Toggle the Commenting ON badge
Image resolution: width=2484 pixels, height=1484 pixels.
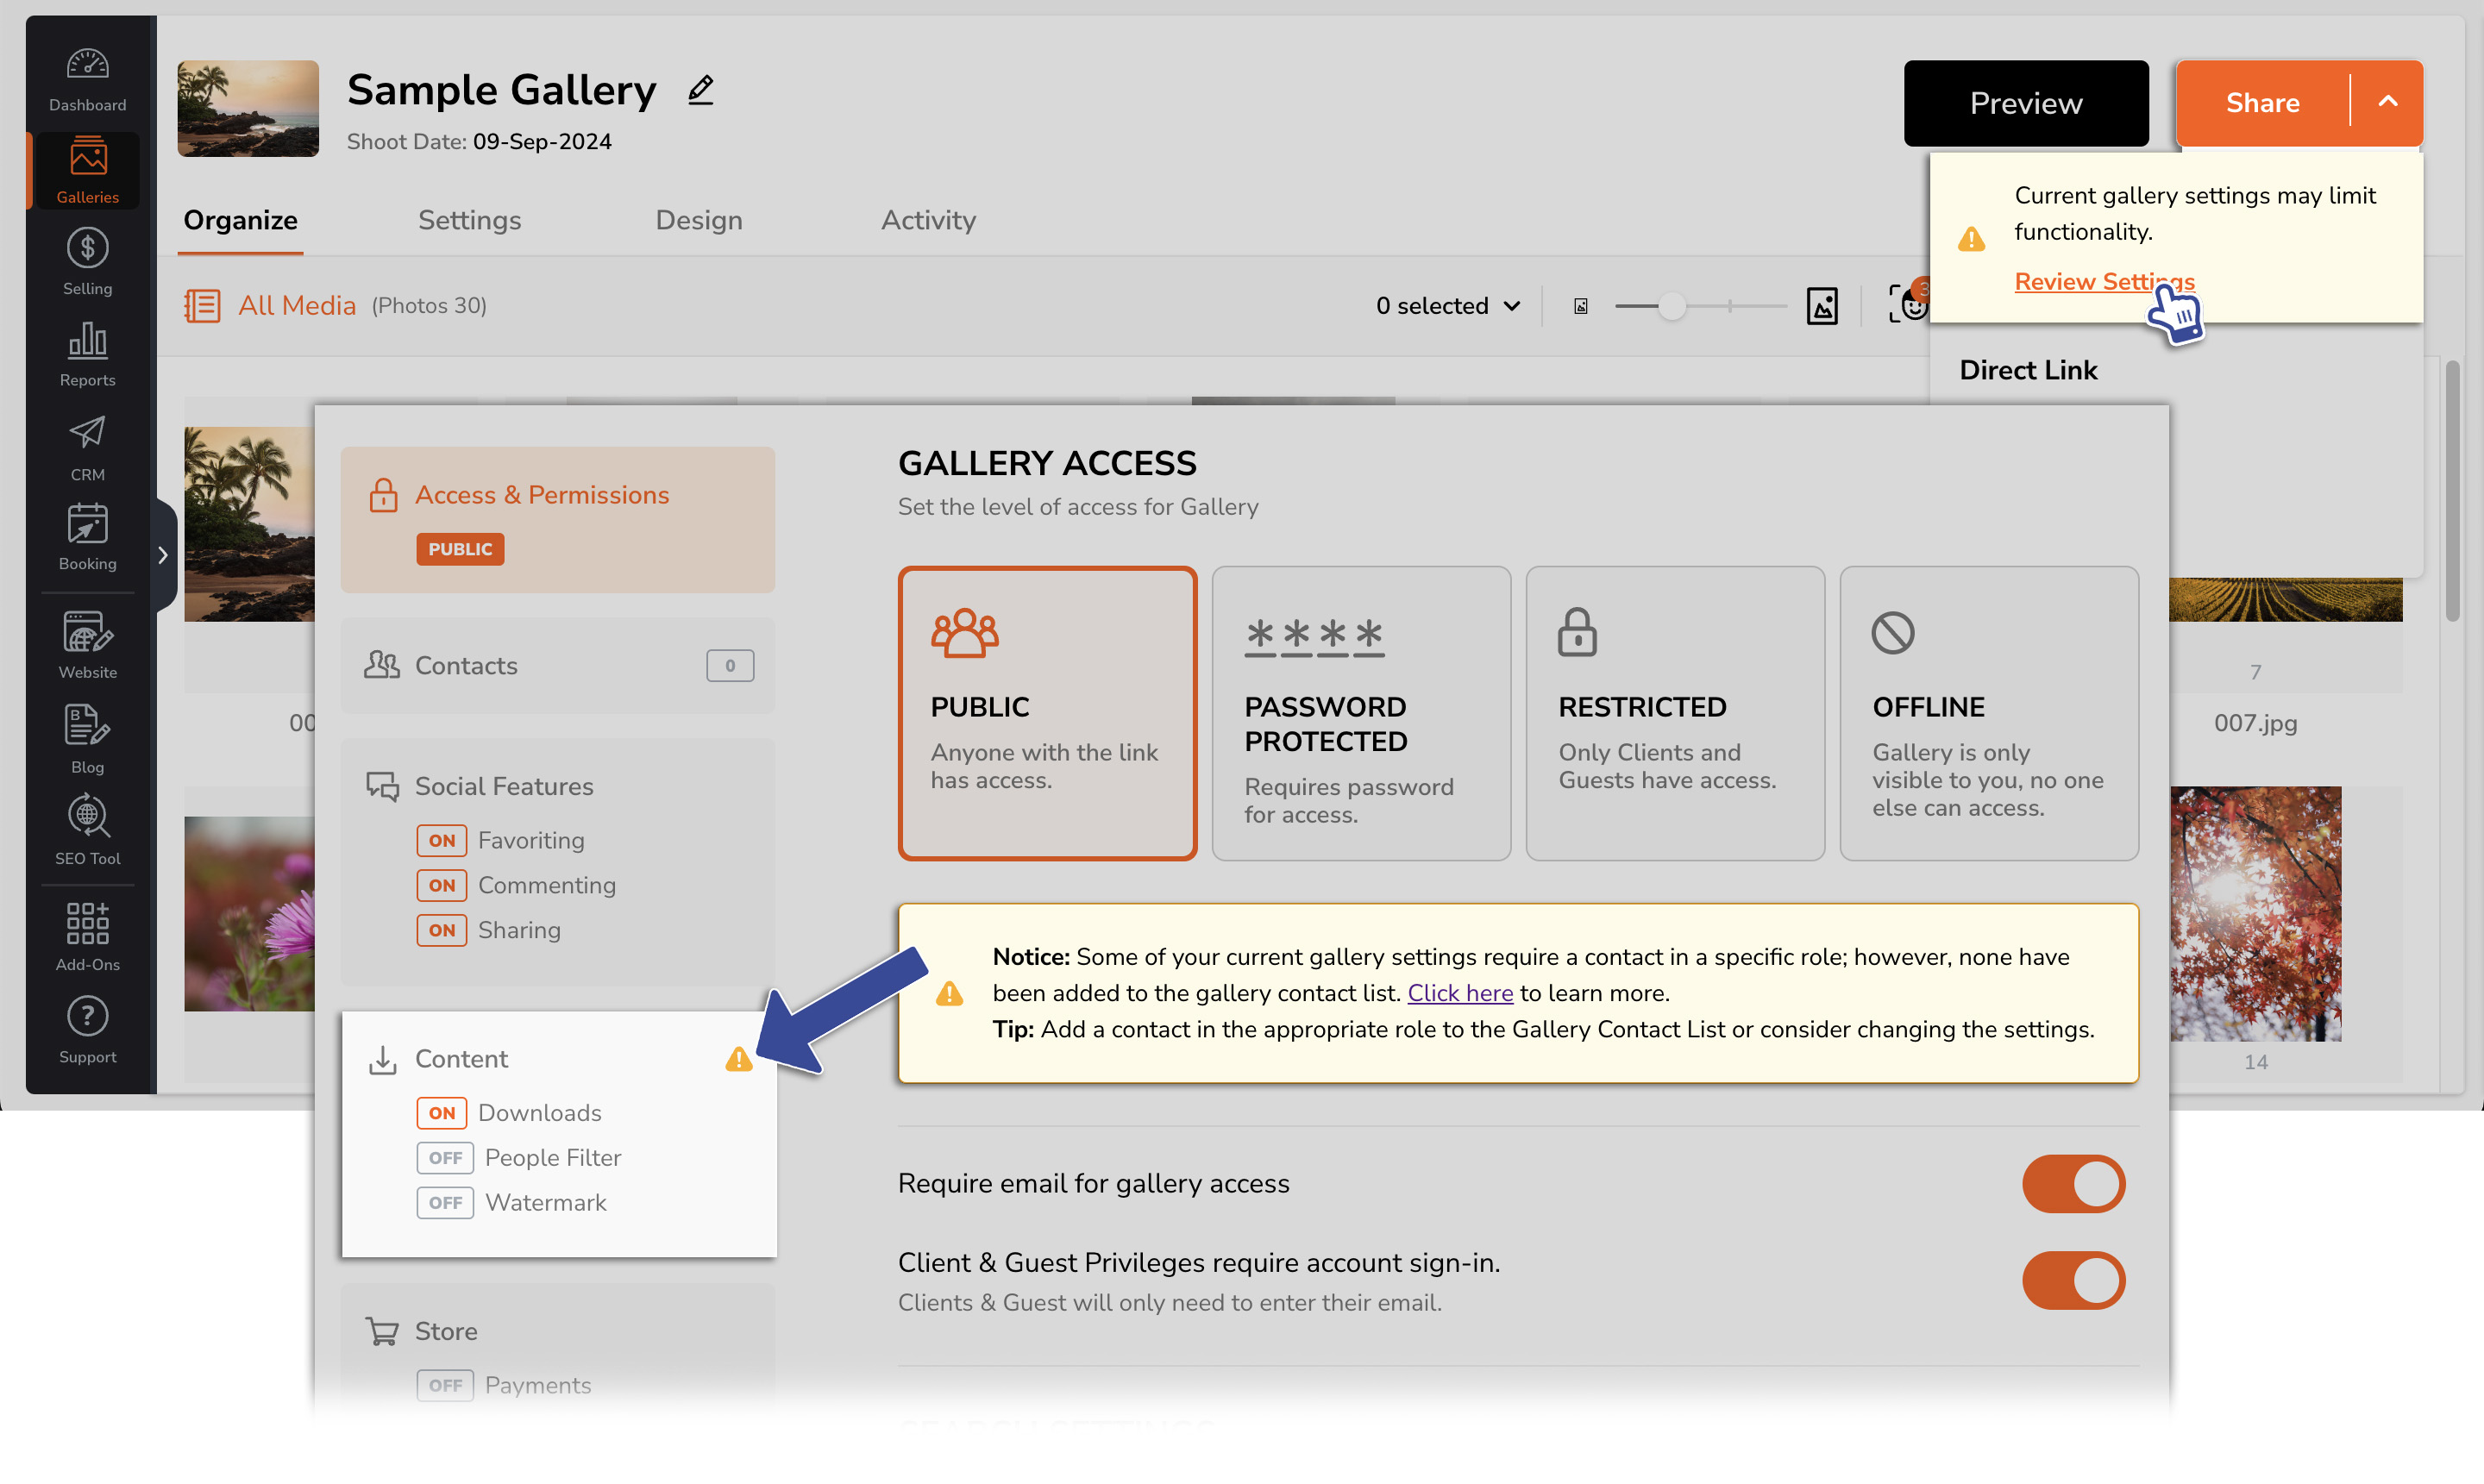[441, 885]
